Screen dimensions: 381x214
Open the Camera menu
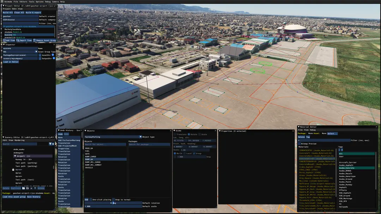click(x=55, y=2)
